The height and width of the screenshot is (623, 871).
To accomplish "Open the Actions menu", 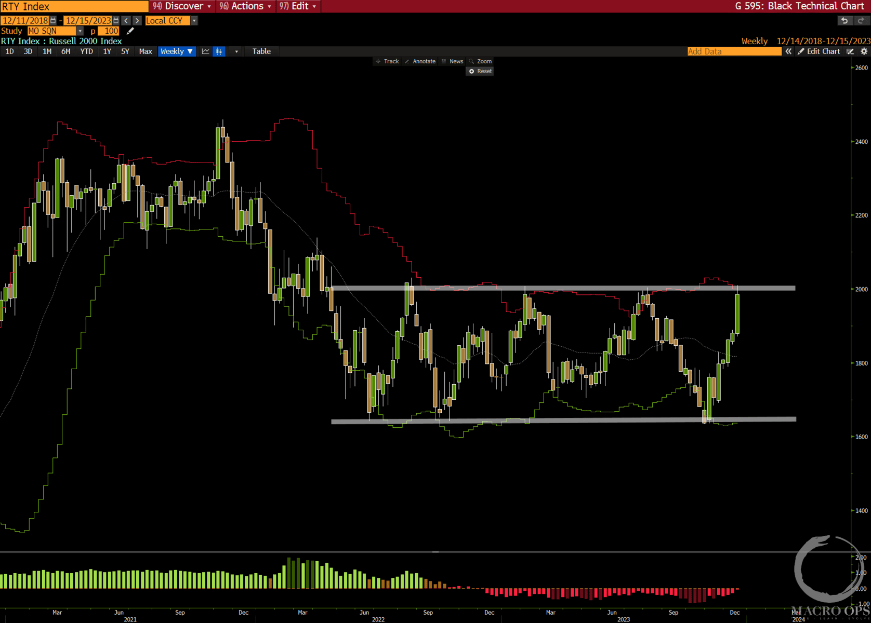I will (x=245, y=6).
